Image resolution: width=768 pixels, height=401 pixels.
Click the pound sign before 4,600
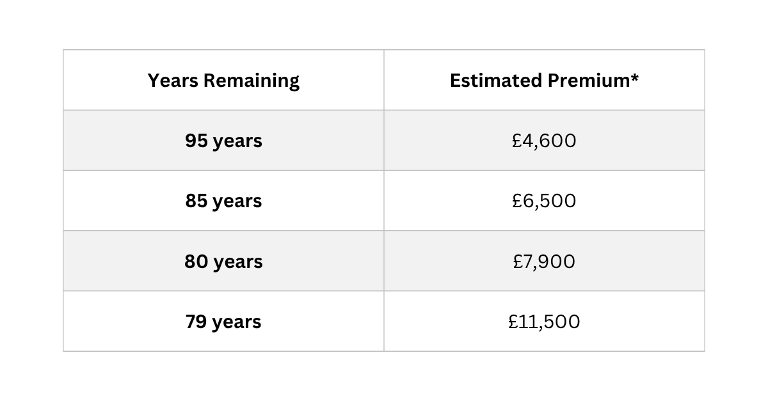tap(517, 141)
